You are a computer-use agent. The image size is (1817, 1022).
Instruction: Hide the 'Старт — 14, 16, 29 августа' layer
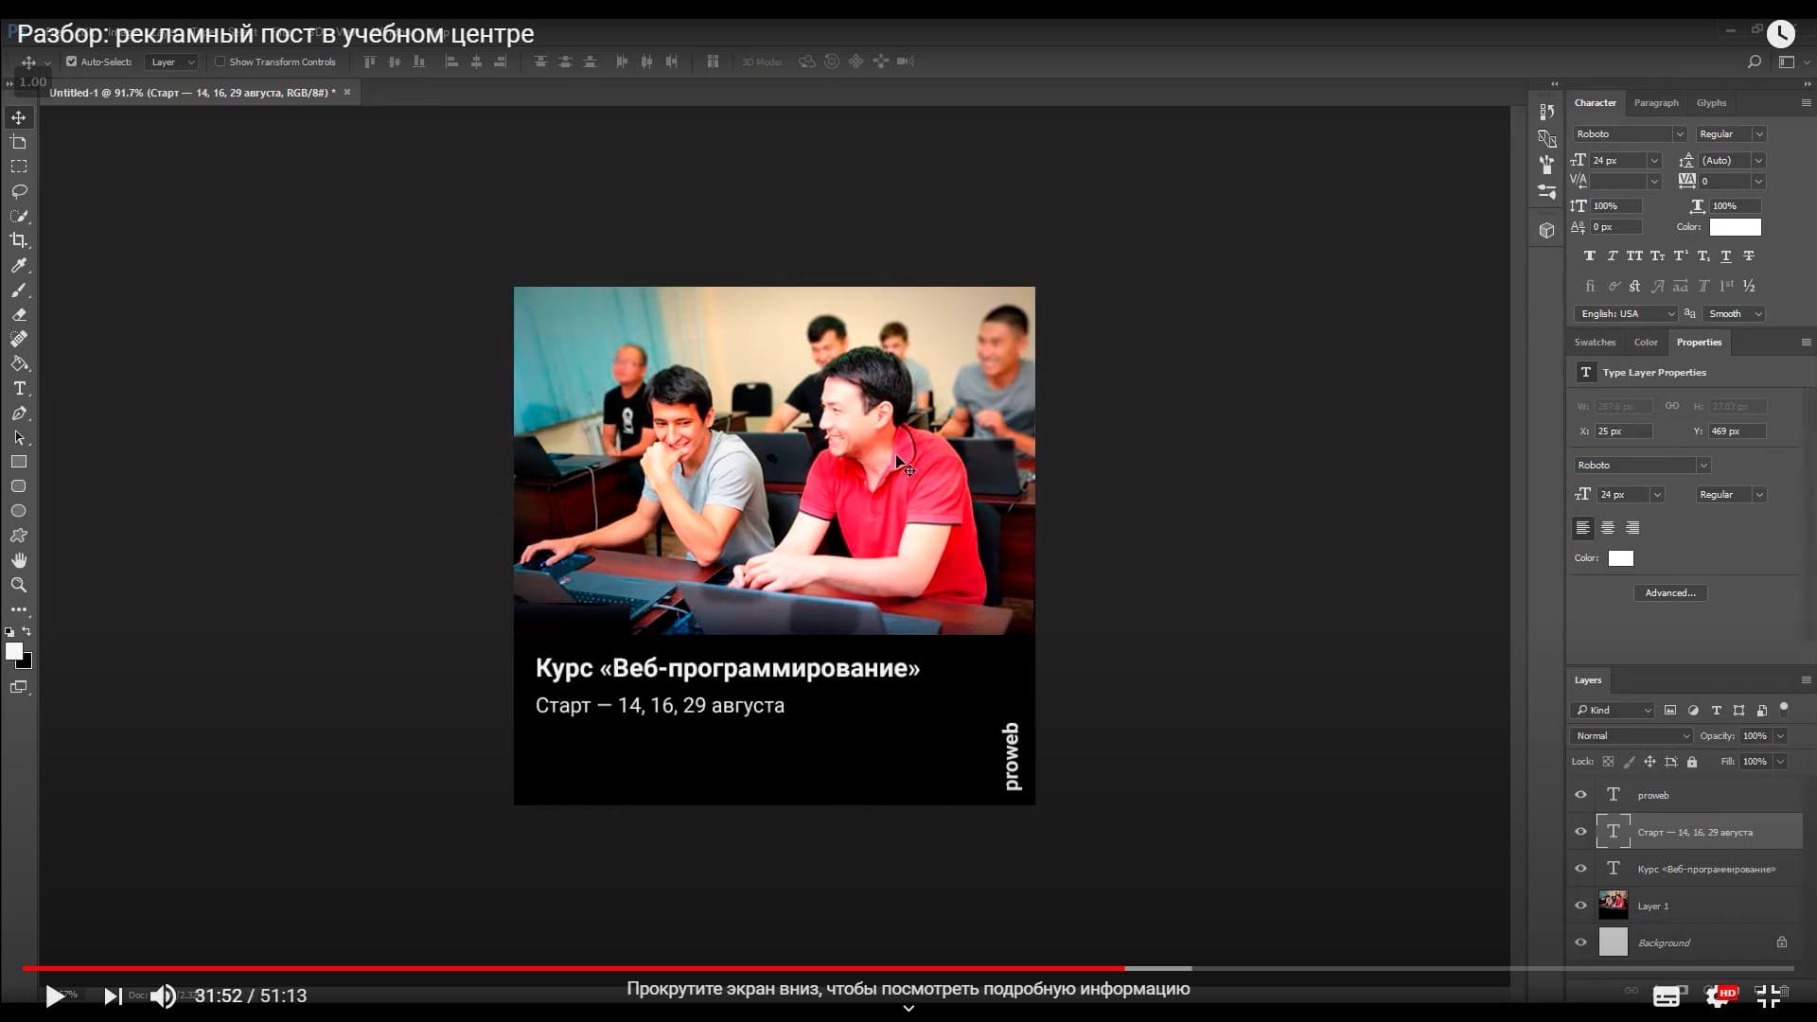(x=1580, y=832)
